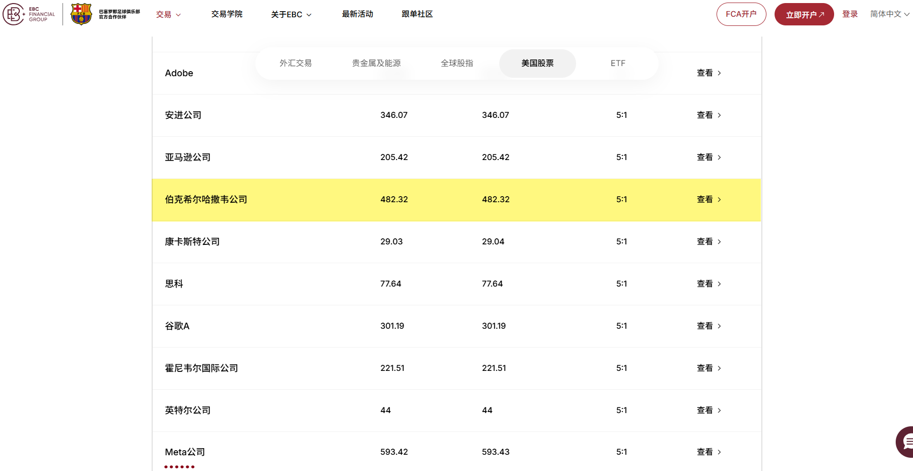The height and width of the screenshot is (471, 913).
Task: Click the pagination dots below the table
Action: (x=179, y=465)
